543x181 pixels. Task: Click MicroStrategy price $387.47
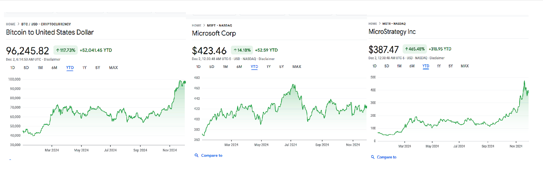pyautogui.click(x=383, y=50)
